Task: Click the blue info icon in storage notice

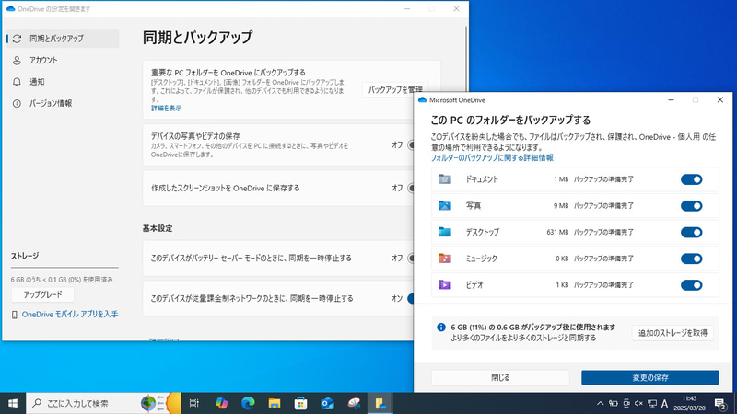Action: (441, 328)
